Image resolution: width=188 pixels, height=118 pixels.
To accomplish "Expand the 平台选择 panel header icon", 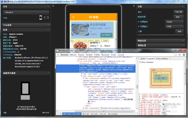I will (48, 25).
